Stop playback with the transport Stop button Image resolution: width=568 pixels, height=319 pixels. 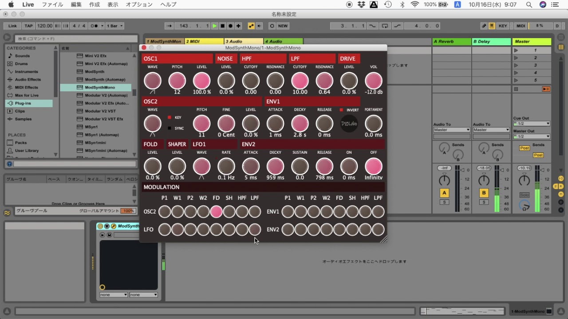click(x=223, y=26)
